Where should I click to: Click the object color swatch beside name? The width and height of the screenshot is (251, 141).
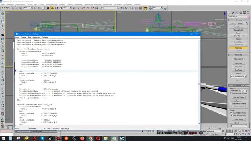[x=249, y=16]
